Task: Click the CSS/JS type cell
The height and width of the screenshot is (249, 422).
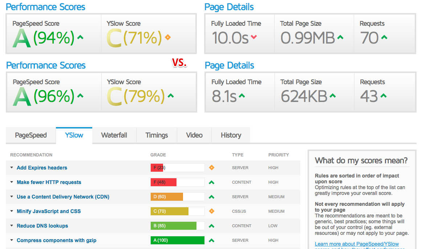Action: click(239, 211)
